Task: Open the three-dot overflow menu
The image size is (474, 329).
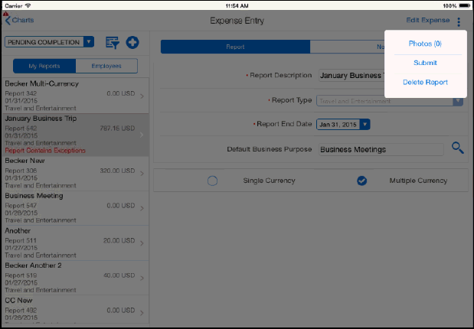Action: (459, 21)
